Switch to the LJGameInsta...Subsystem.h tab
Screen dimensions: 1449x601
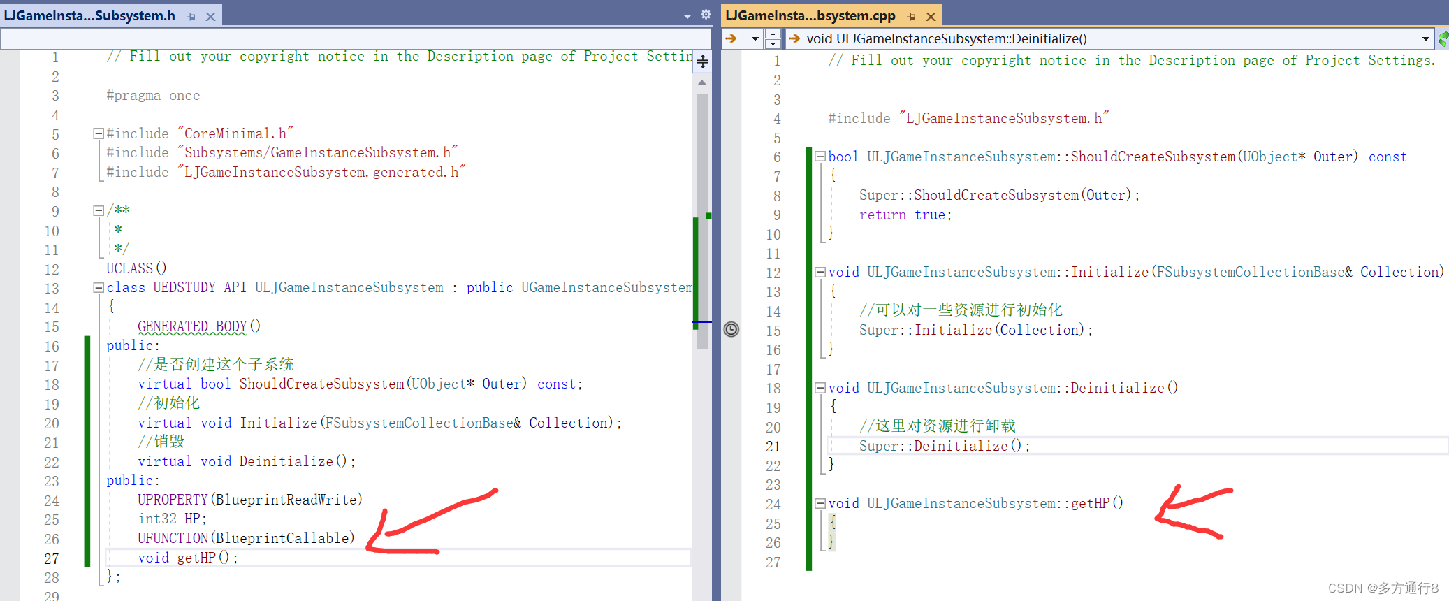pos(89,15)
